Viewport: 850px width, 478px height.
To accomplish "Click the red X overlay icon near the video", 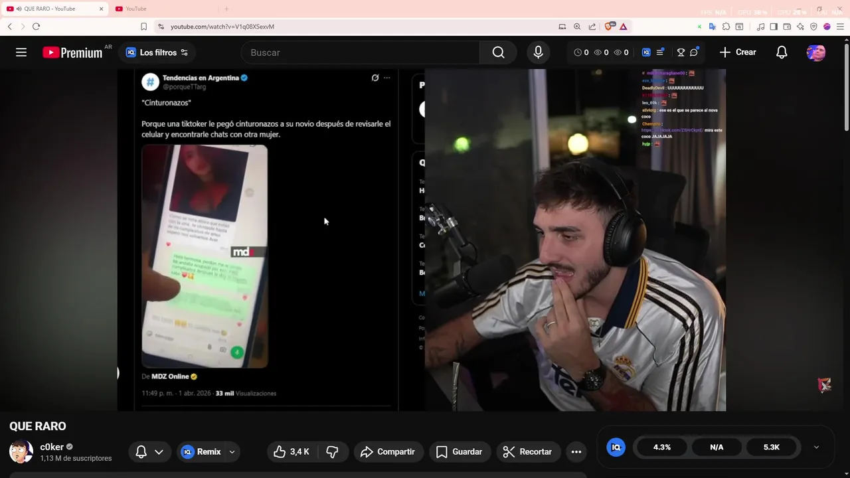I will (825, 384).
